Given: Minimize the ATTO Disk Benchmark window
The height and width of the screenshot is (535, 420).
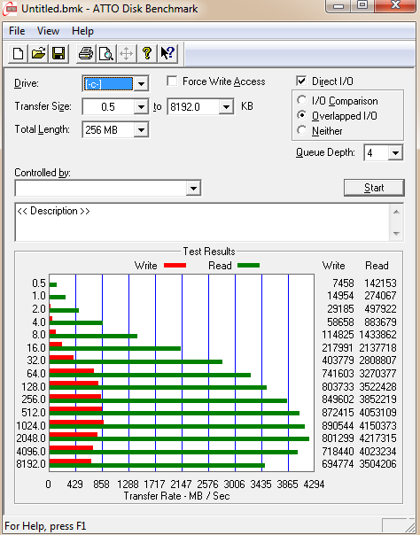Looking at the screenshot, I should (338, 6).
